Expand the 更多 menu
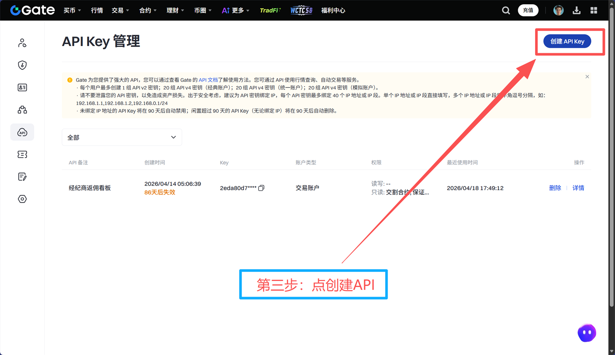The image size is (615, 355). coord(236,10)
